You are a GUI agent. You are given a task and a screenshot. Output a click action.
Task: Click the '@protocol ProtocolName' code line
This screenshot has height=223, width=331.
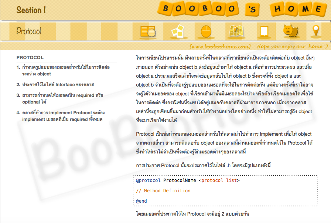188,180
